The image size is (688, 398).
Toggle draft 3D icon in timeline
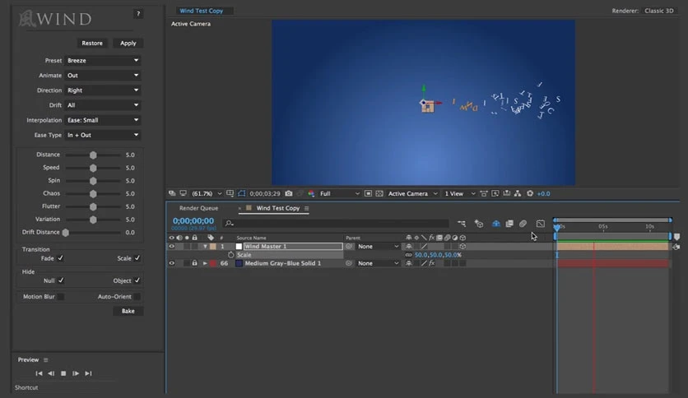(x=479, y=224)
